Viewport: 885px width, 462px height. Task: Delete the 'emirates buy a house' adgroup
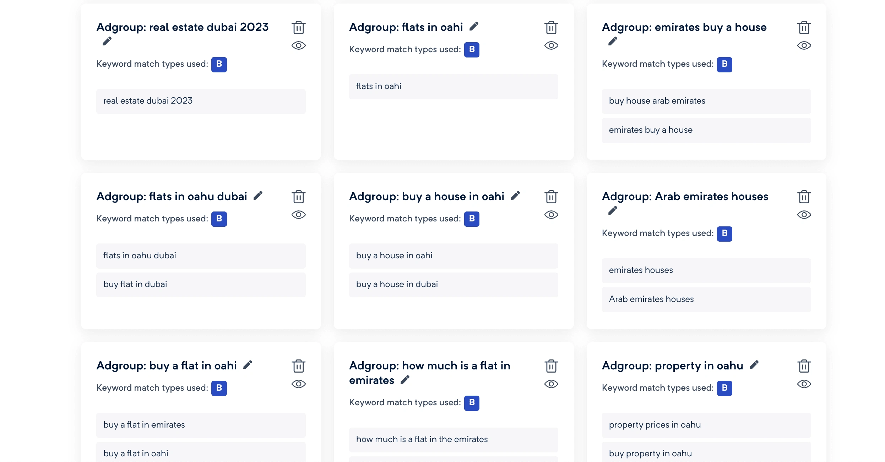point(804,27)
